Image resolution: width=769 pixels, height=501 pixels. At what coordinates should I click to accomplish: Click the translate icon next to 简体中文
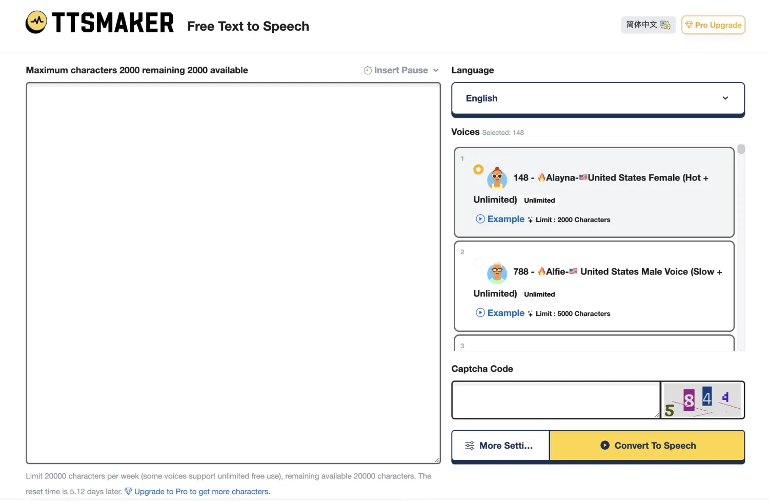(665, 25)
